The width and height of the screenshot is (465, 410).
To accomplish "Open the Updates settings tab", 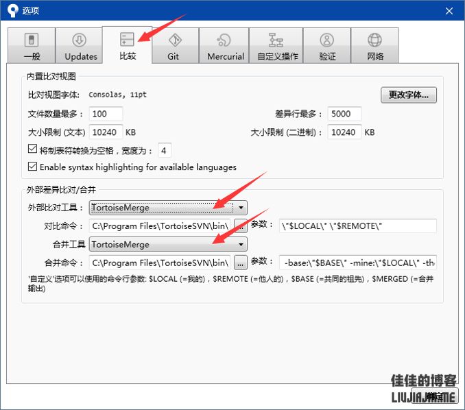I will click(x=81, y=47).
